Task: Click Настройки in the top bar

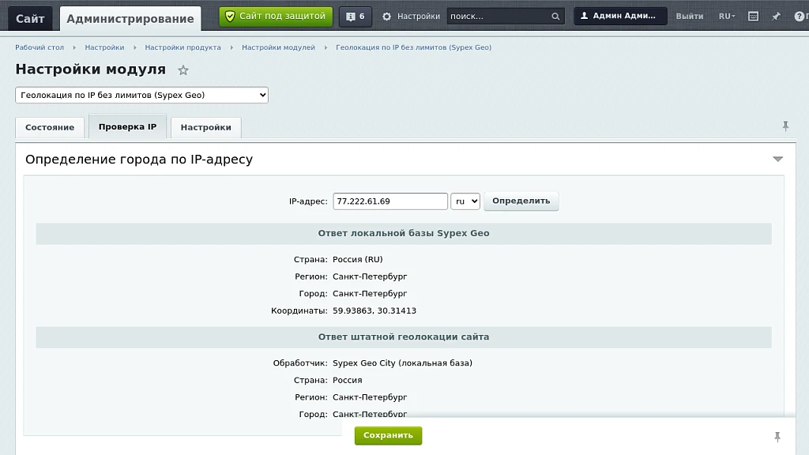Action: [x=419, y=17]
